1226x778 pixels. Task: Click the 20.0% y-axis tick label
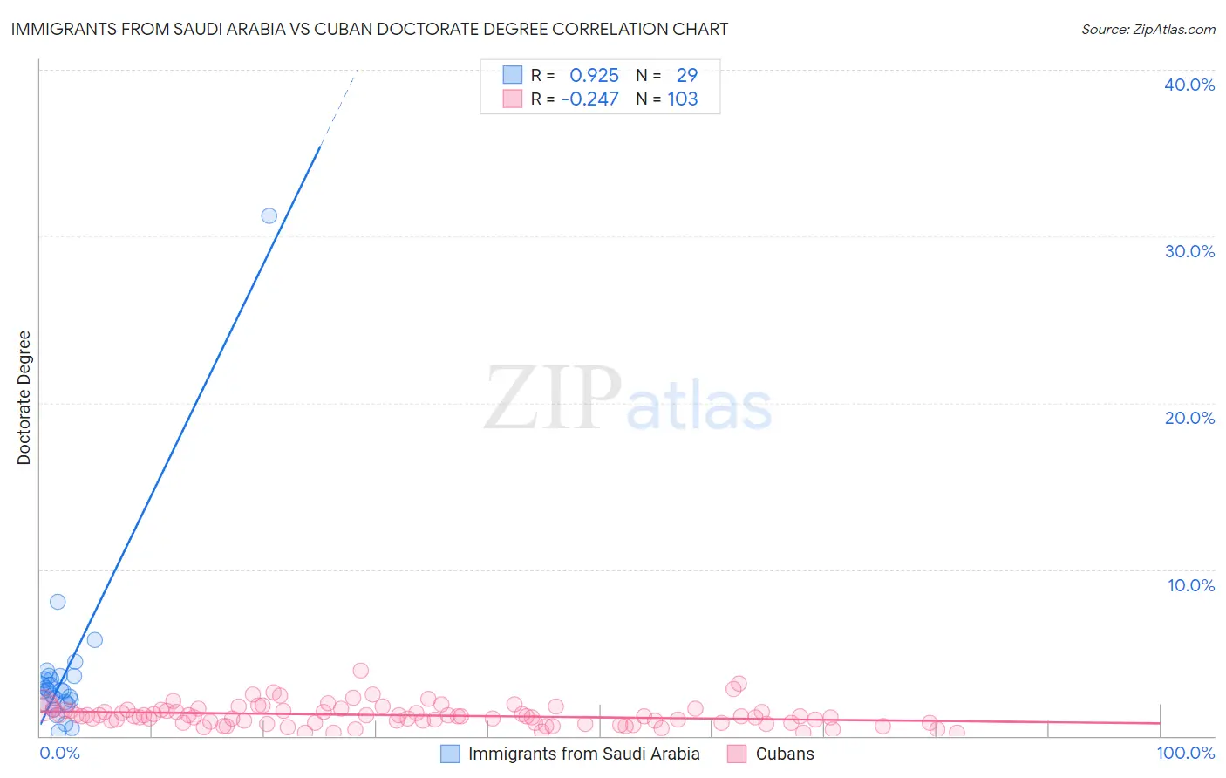pyautogui.click(x=1189, y=418)
